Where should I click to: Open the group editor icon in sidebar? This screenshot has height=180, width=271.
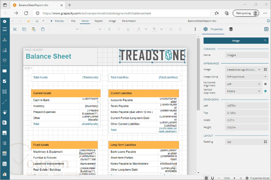click(x=5, y=50)
